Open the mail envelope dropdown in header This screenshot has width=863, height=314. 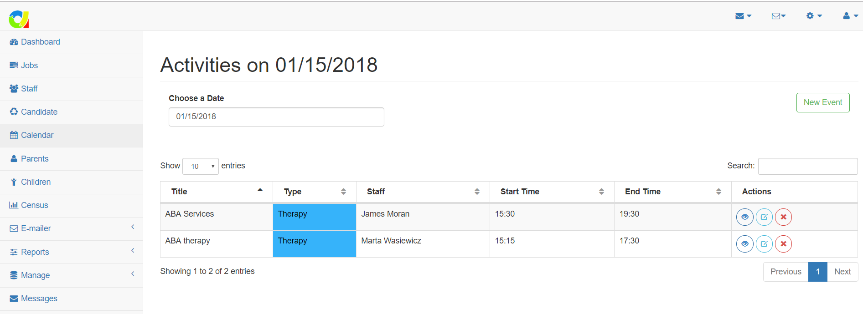pos(743,16)
